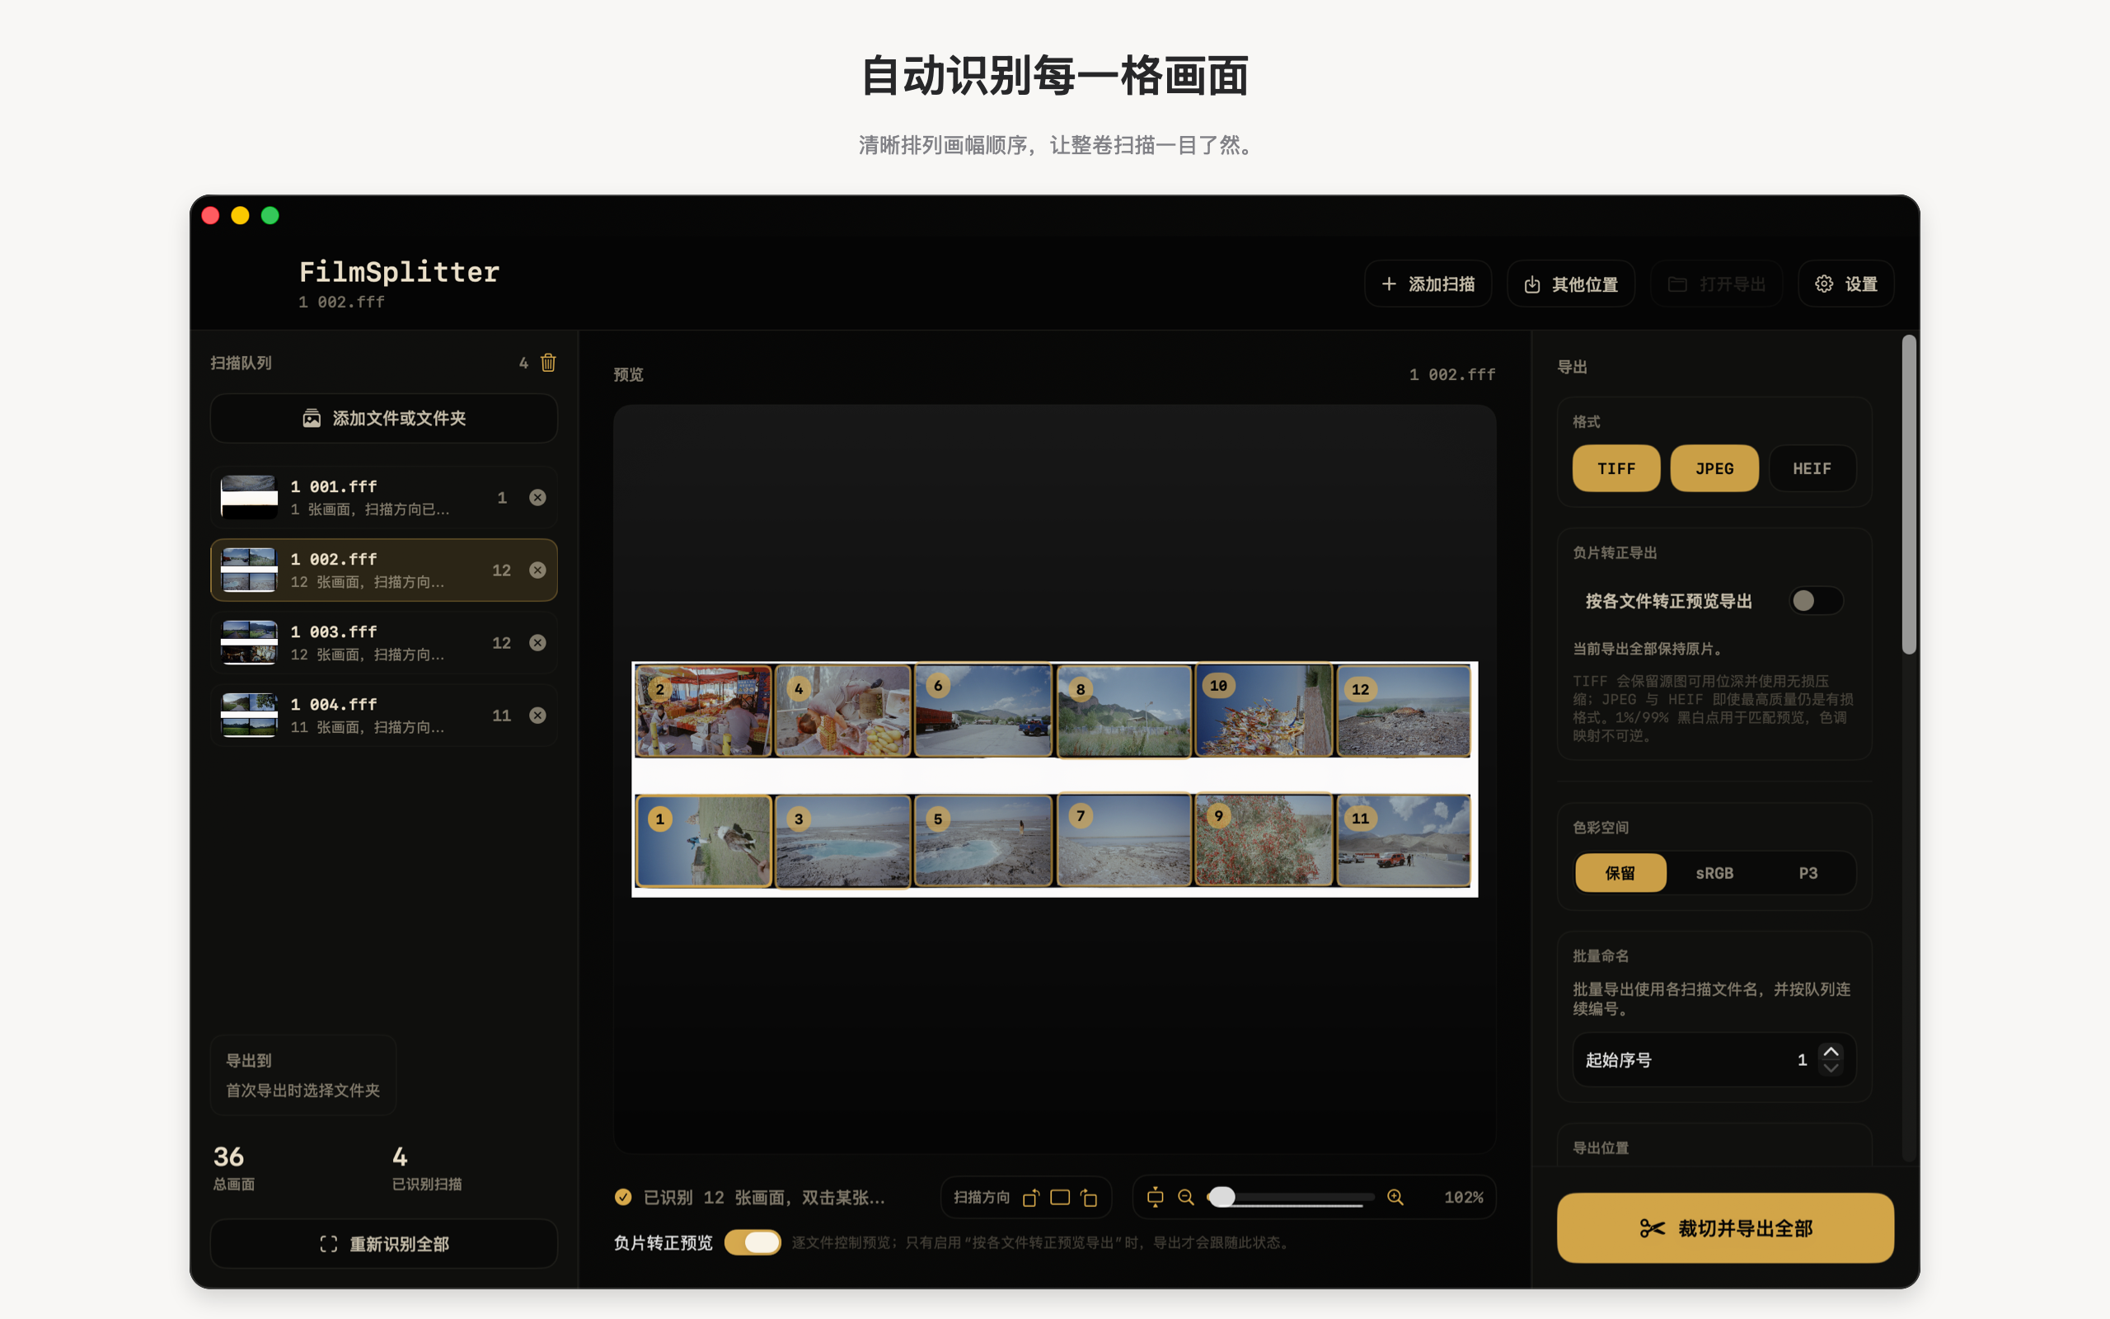Toggle TIFF export format

coord(1615,468)
